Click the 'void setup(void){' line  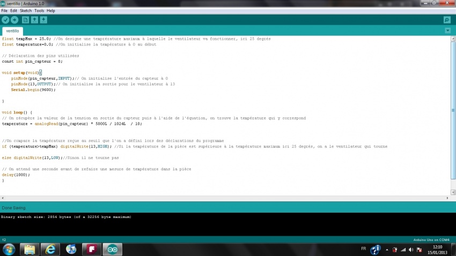point(22,73)
